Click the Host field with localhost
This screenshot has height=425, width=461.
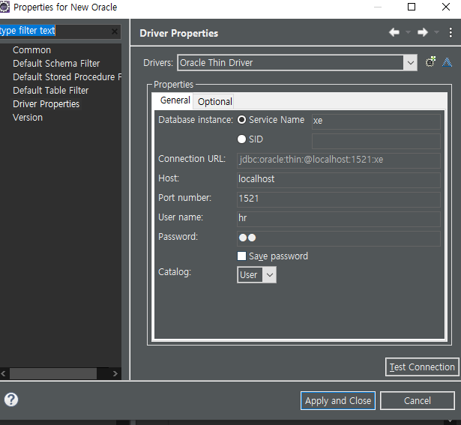(x=339, y=180)
